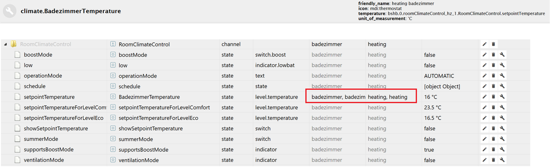
Task: Select the setpointTemperature tree item
Action: [49, 97]
